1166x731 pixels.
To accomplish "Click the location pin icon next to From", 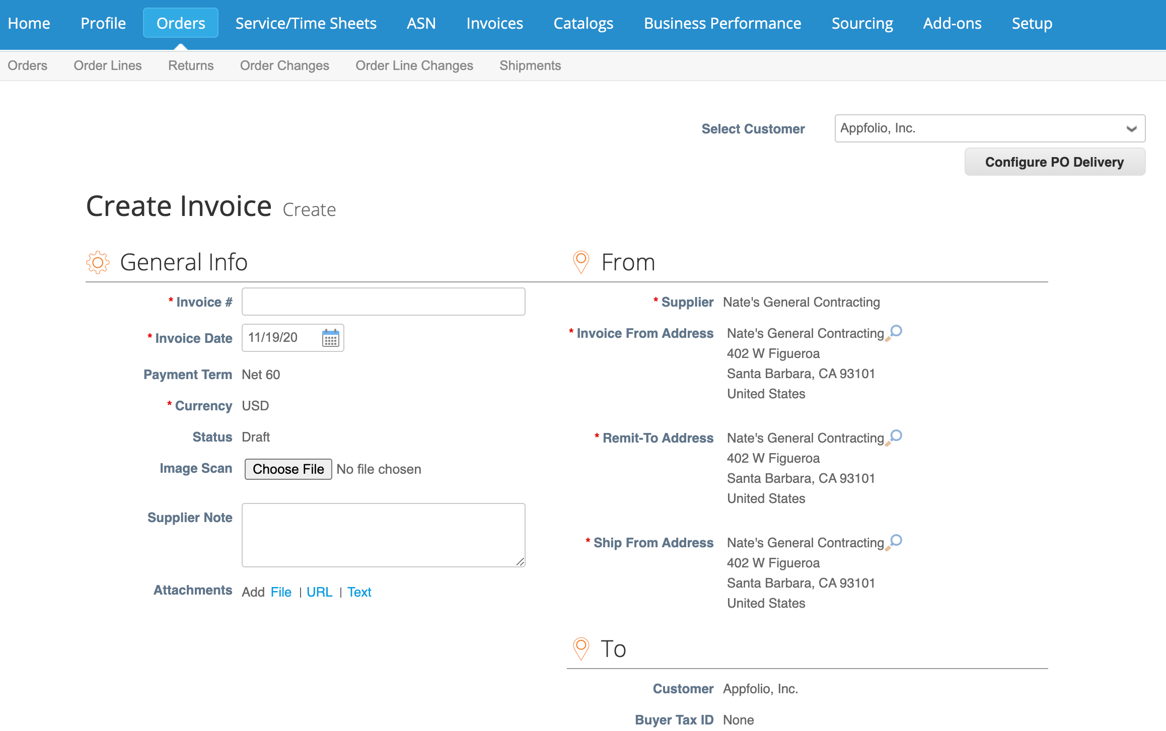I will (x=581, y=262).
